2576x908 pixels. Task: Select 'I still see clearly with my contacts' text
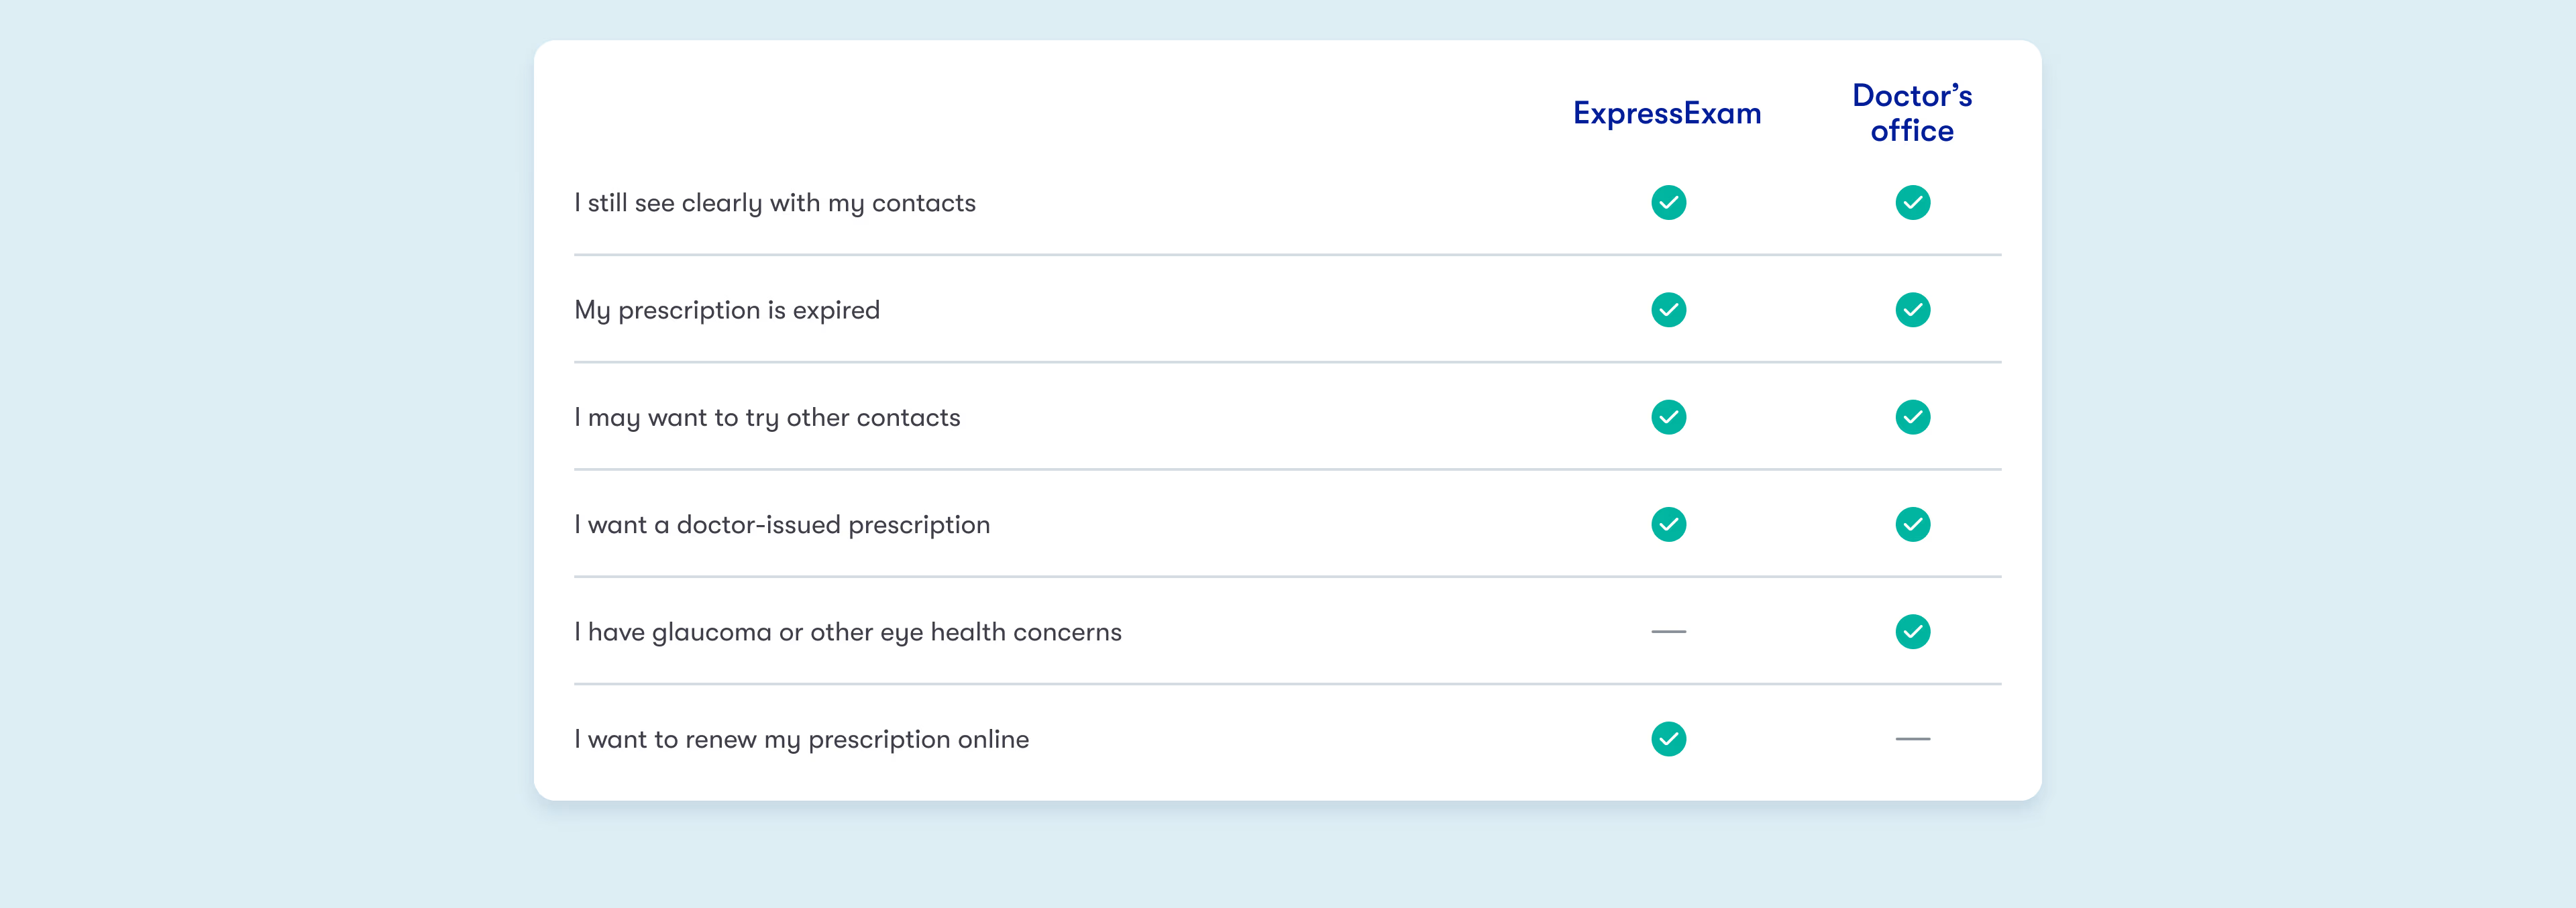(775, 203)
